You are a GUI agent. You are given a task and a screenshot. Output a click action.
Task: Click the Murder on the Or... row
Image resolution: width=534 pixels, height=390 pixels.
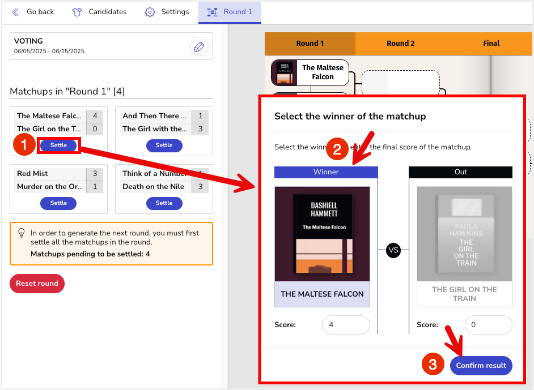tap(58, 187)
